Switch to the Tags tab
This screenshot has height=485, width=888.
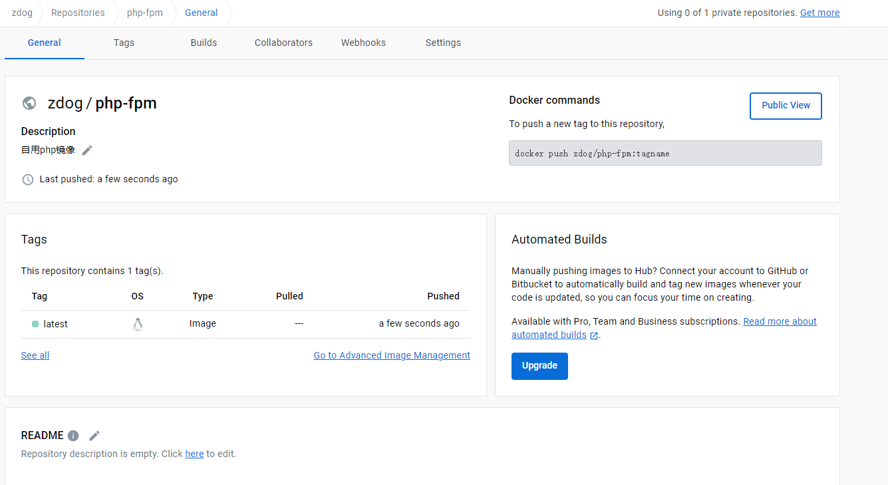click(124, 43)
